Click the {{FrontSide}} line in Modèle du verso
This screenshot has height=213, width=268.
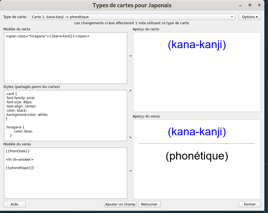(18, 151)
